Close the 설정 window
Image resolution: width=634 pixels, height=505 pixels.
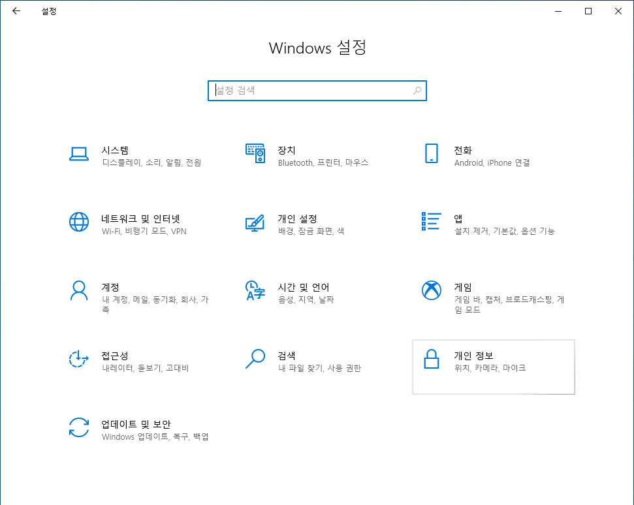click(618, 11)
